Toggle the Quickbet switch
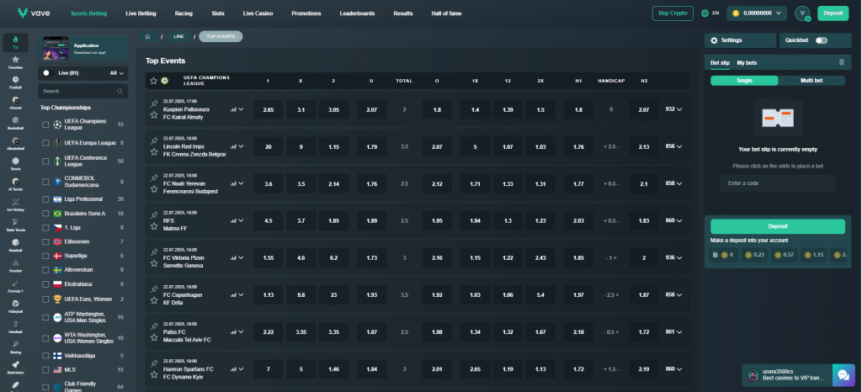Screen dimensions: 862x392 [822, 40]
